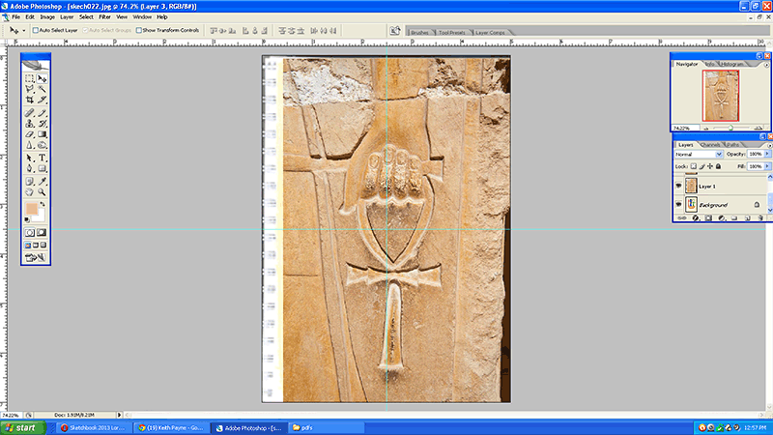Click the foreground color swatch
Image resolution: width=773 pixels, height=435 pixels.
pyautogui.click(x=32, y=209)
